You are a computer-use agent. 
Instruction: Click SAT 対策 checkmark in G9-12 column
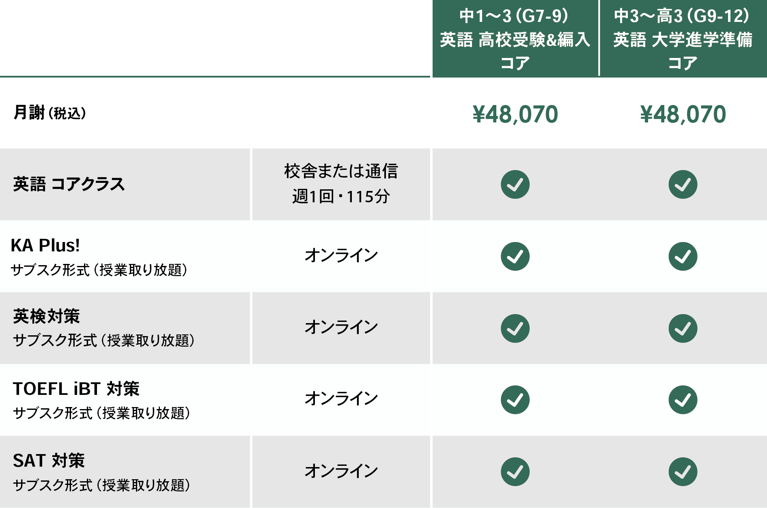tap(683, 472)
